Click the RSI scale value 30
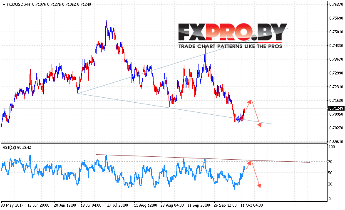The image size is (345, 210). point(330,184)
